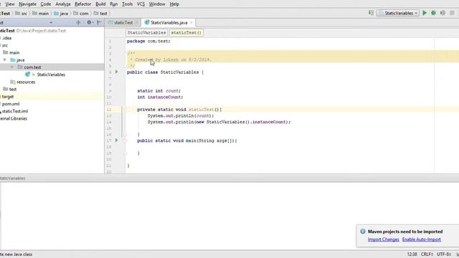The width and height of the screenshot is (459, 258).
Task: Fold the staticTest method at its gutter marker
Action: pos(125,110)
